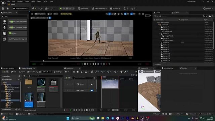215x121 pixels.
Task: Open the Actor menu
Action: pos(46,1)
